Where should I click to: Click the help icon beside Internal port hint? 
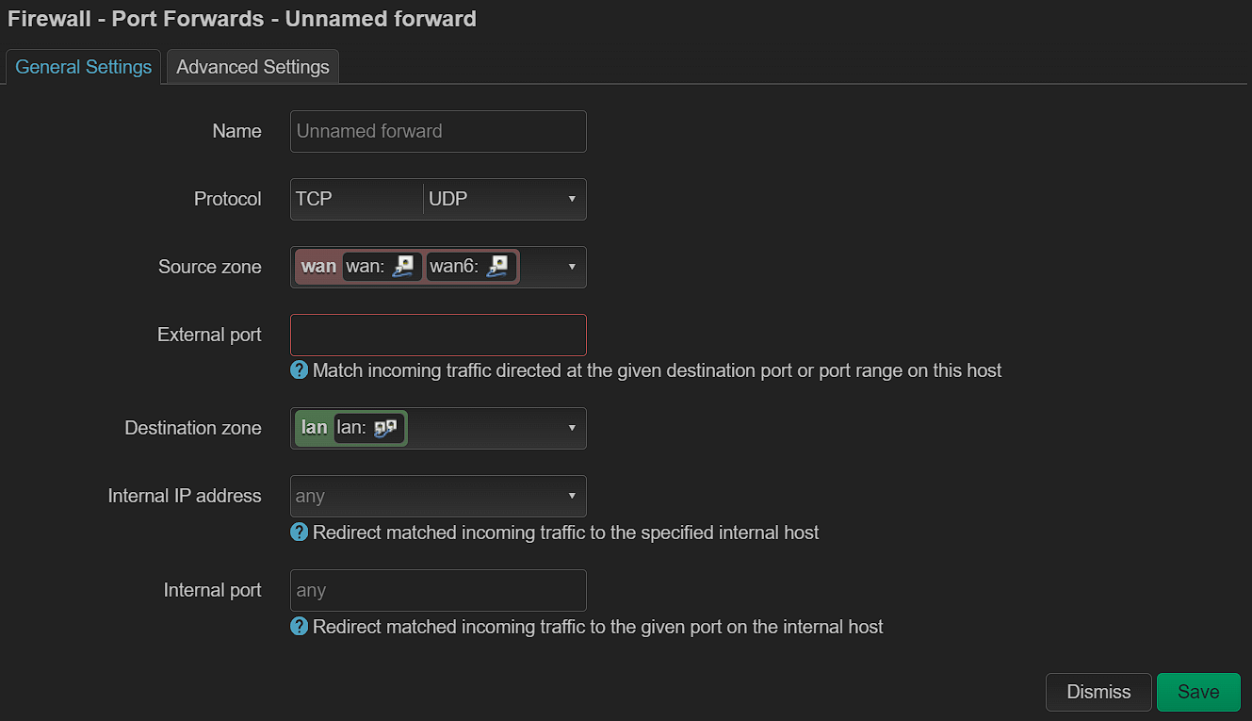[299, 627]
